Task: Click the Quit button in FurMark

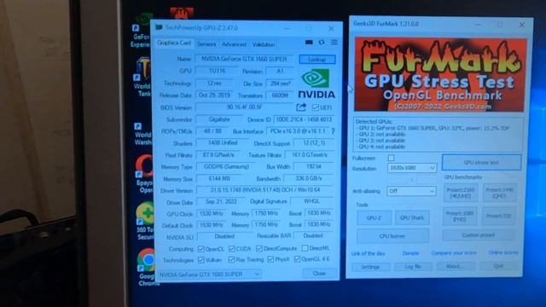Action: pos(498,266)
